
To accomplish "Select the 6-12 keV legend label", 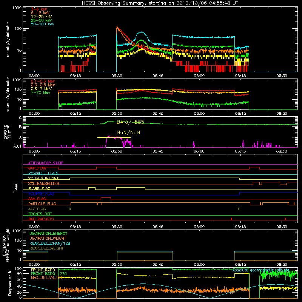I will (x=40, y=13).
